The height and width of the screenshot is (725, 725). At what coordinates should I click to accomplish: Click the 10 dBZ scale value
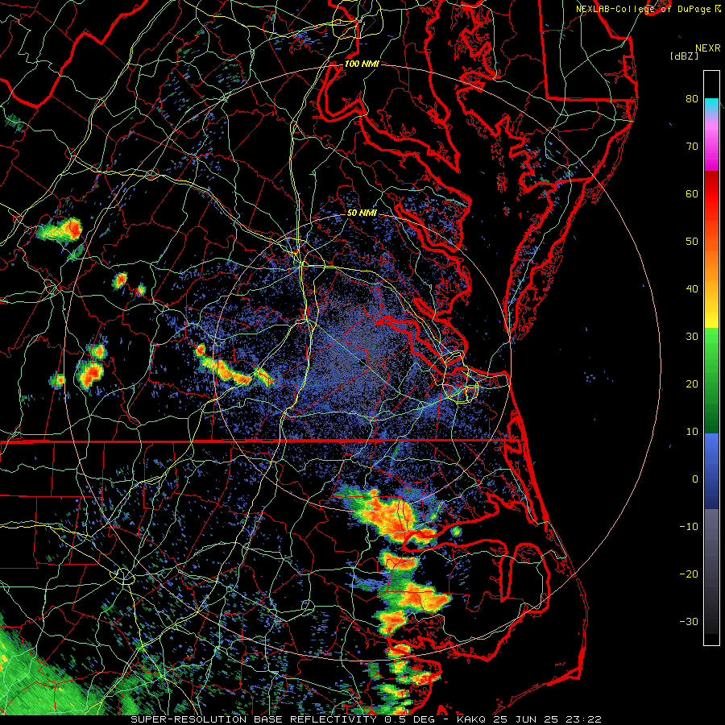point(692,432)
